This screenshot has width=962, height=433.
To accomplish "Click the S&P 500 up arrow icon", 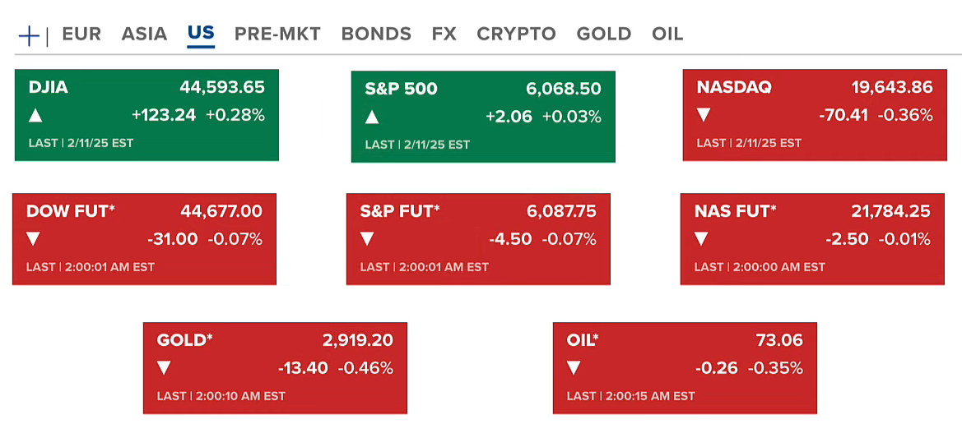I will 372,117.
